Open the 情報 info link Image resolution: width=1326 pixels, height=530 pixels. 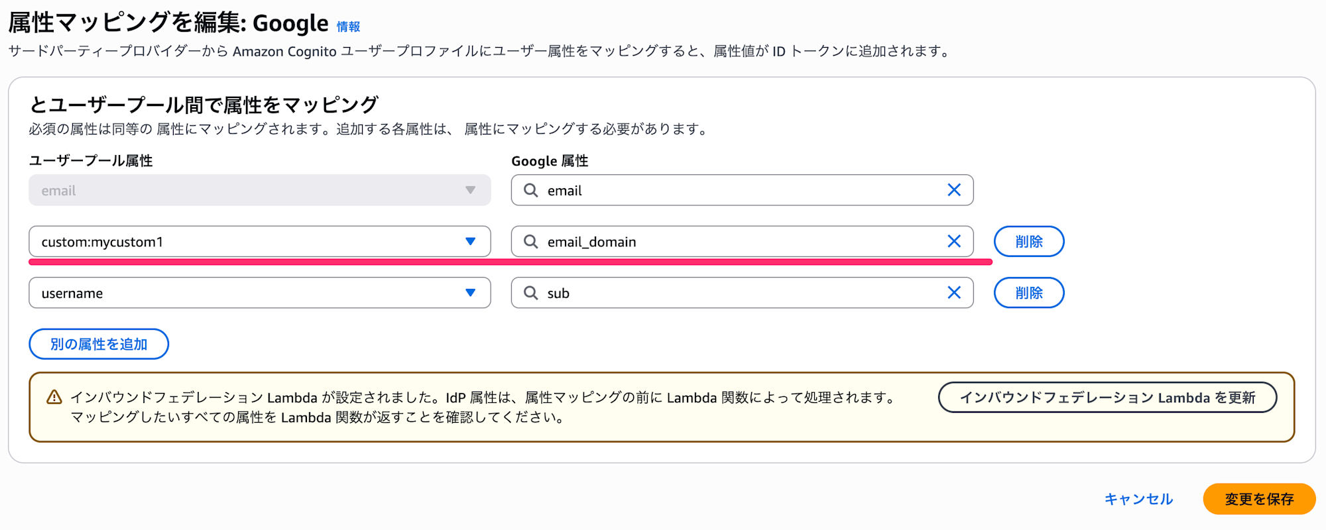[x=348, y=26]
